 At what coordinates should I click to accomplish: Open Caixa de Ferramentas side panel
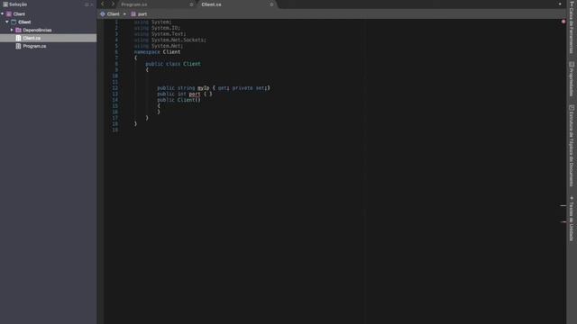click(x=572, y=27)
